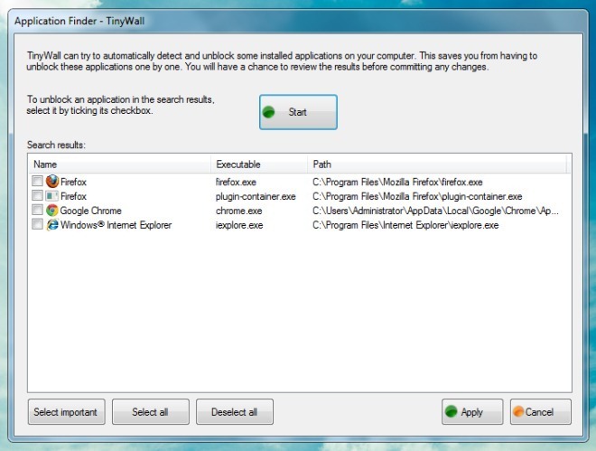
Task: Click the Google Chrome icon in results
Action: tap(52, 211)
